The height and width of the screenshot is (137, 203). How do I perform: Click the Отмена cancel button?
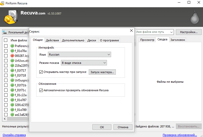point(123,127)
